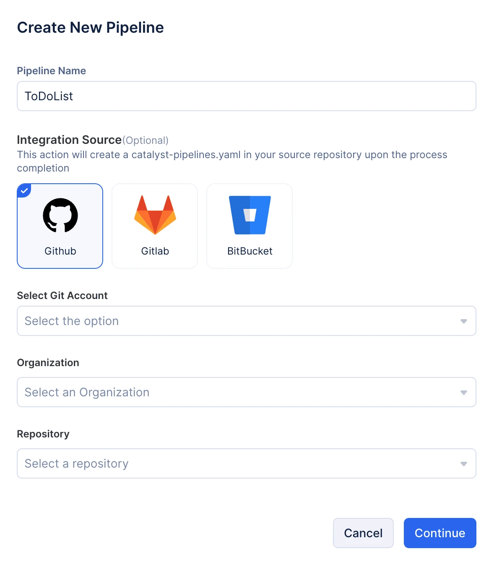Click the Create New Pipeline heading
The image size is (494, 567).
tap(91, 28)
